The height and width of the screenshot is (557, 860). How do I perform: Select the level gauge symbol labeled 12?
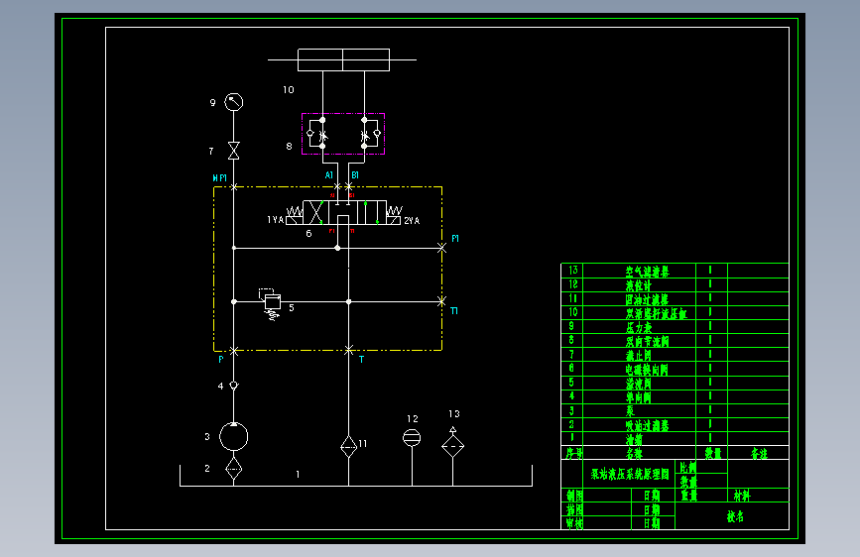pos(412,437)
